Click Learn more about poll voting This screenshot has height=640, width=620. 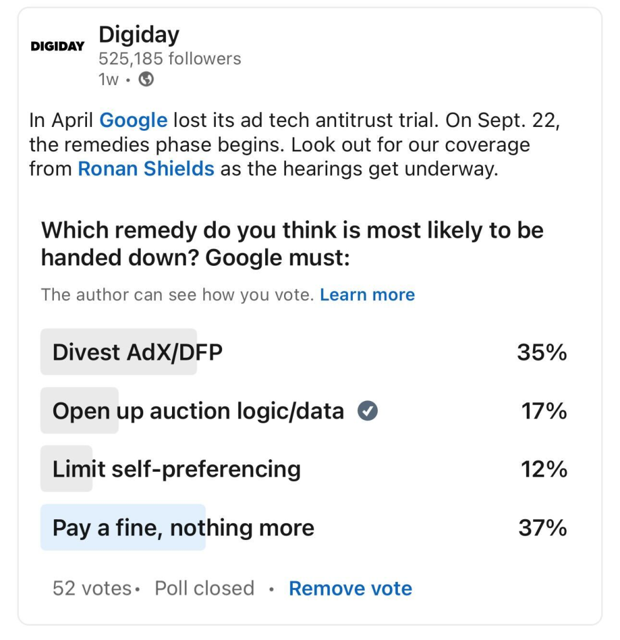pyautogui.click(x=367, y=295)
